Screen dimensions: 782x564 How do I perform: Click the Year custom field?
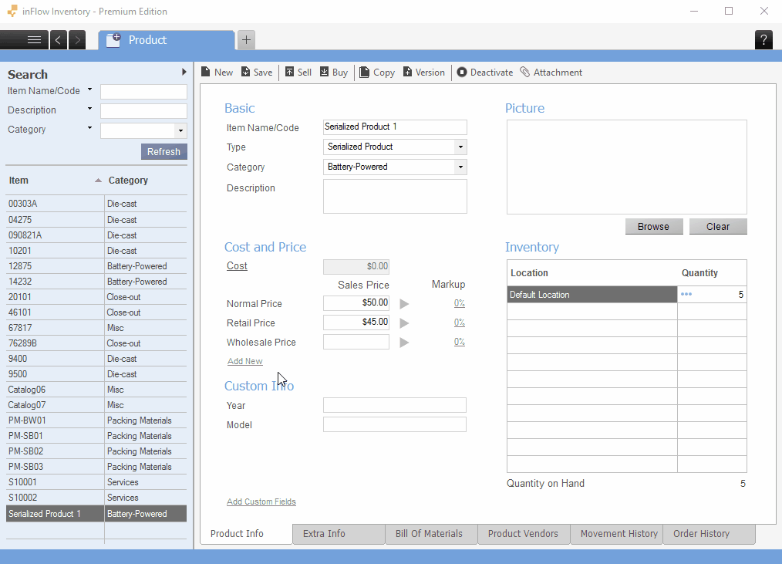coord(395,405)
